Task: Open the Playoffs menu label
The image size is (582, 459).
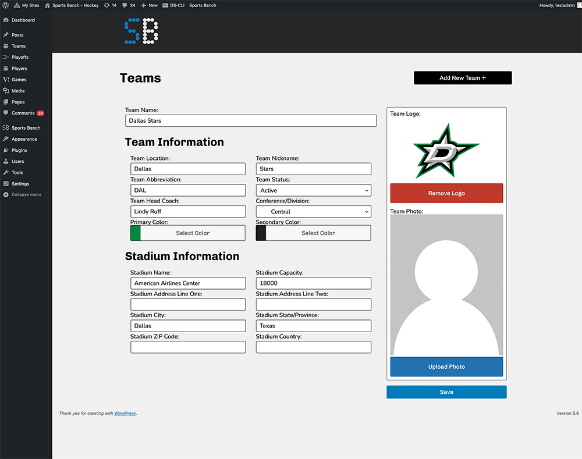Action: 20,57
